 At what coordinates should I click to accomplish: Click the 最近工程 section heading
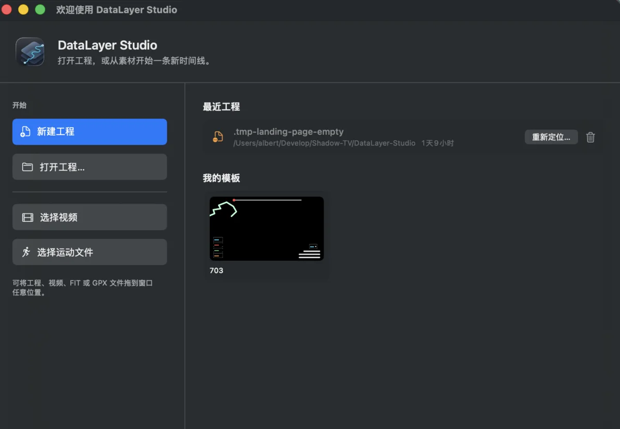pyautogui.click(x=221, y=107)
